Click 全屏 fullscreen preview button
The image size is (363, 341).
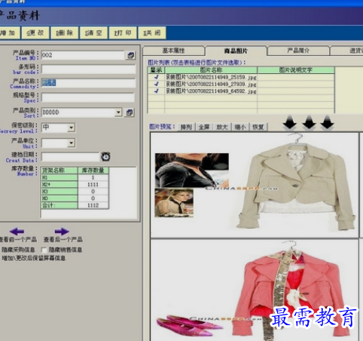204,127
